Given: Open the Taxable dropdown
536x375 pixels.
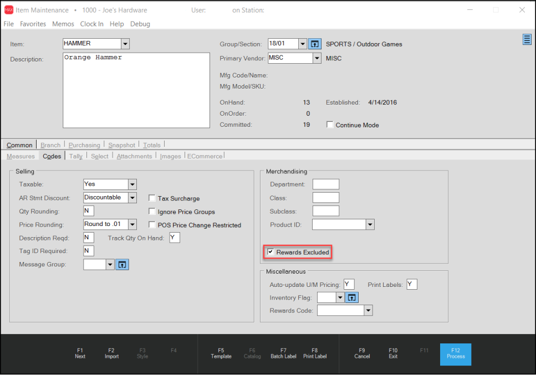Looking at the screenshot, I should pos(132,184).
